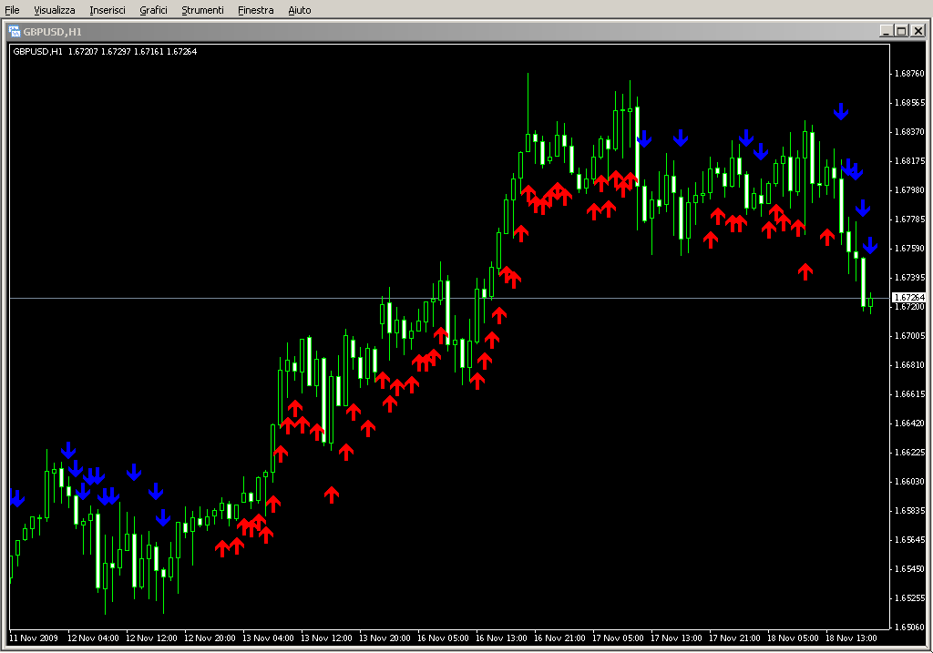933x653 pixels.
Task: Click the GBPUSD,H1 chart window icon
Action: [x=15, y=31]
